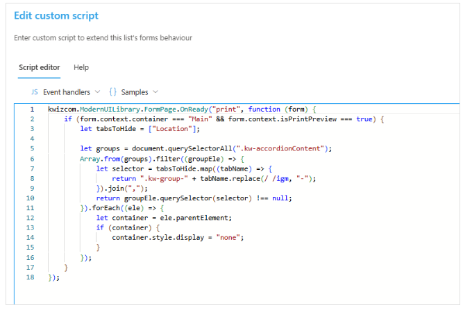The image size is (463, 312).
Task: Click the "none" string in line 14
Action: 228,238
